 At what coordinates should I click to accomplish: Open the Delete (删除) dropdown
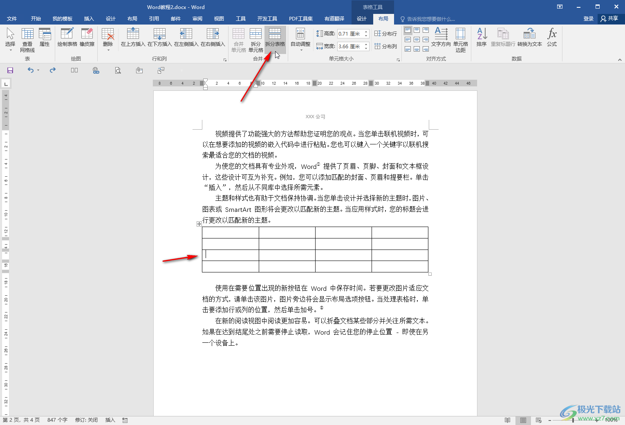click(108, 40)
